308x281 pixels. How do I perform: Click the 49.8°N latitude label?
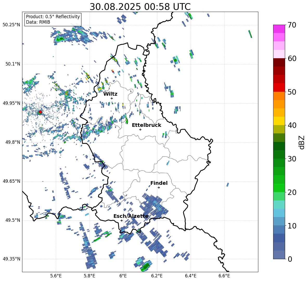[12, 142]
